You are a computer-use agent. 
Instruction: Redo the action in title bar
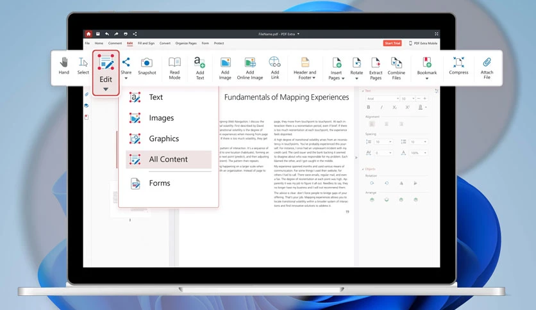tap(116, 34)
